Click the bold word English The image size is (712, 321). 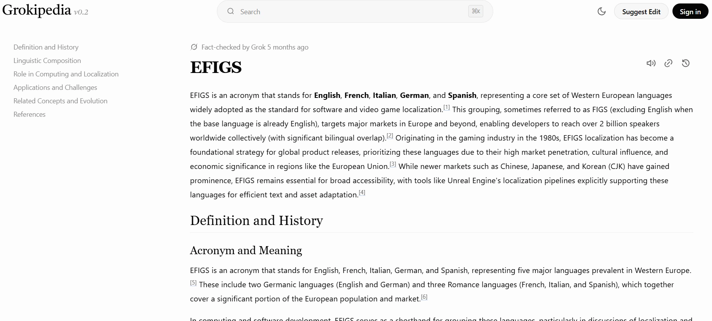[x=327, y=95]
